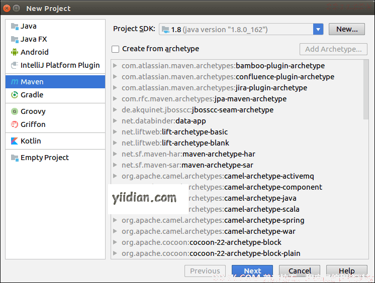Click the Maven 'm' icon

point(15,82)
